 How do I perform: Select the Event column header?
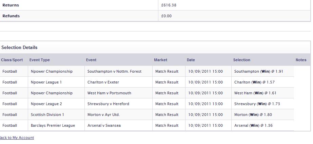click(x=91, y=60)
